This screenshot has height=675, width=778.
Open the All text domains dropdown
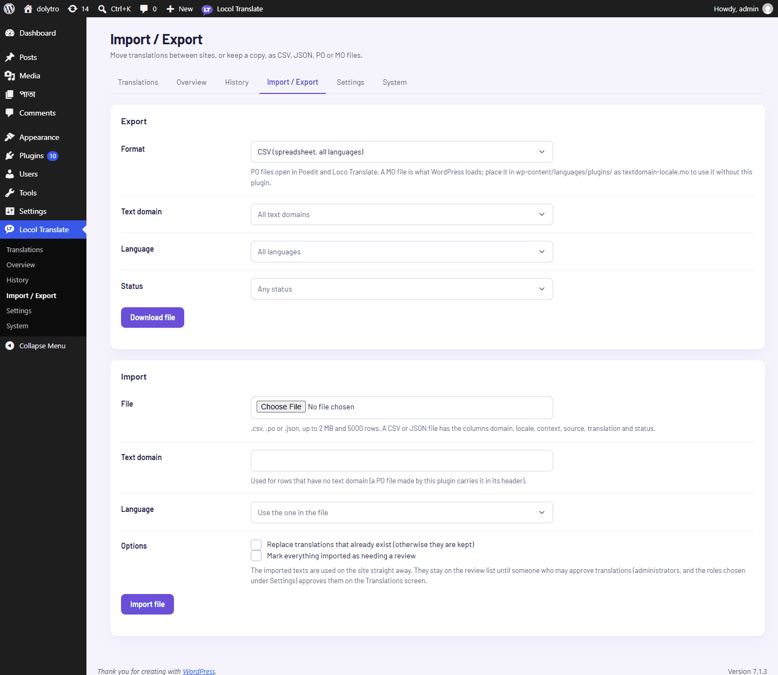pos(401,214)
